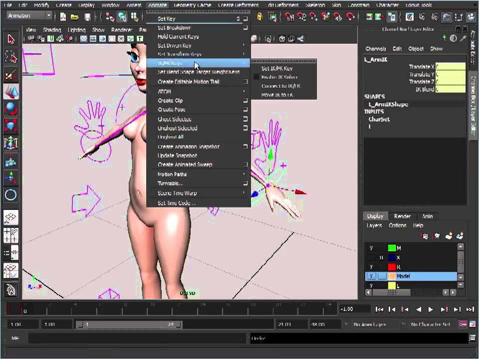Choose the Universal Manipulator tool

click(11, 143)
